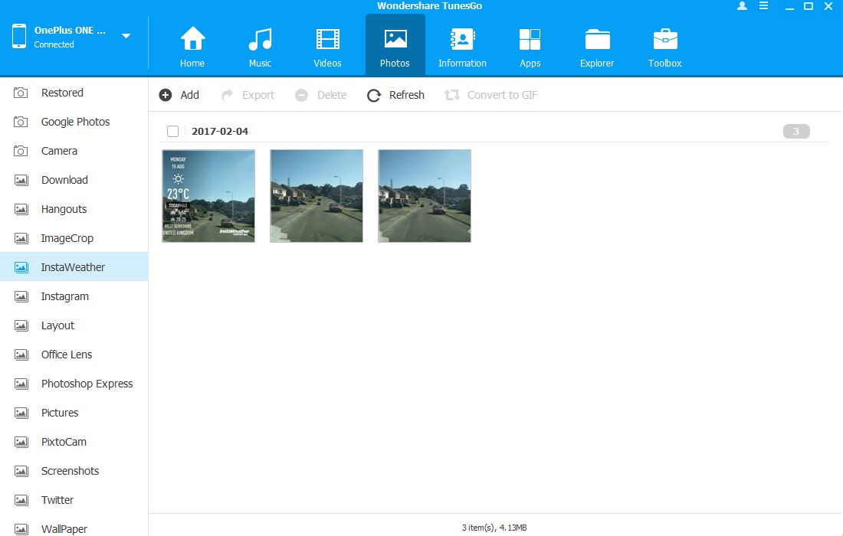This screenshot has width=843, height=536.
Task: Click the Add button
Action: coord(179,95)
